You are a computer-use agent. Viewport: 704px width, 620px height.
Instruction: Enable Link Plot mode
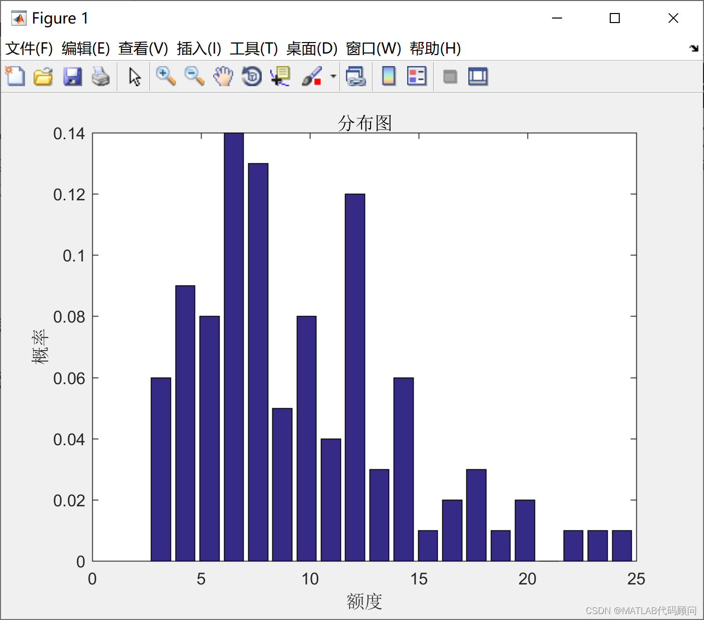tap(356, 76)
